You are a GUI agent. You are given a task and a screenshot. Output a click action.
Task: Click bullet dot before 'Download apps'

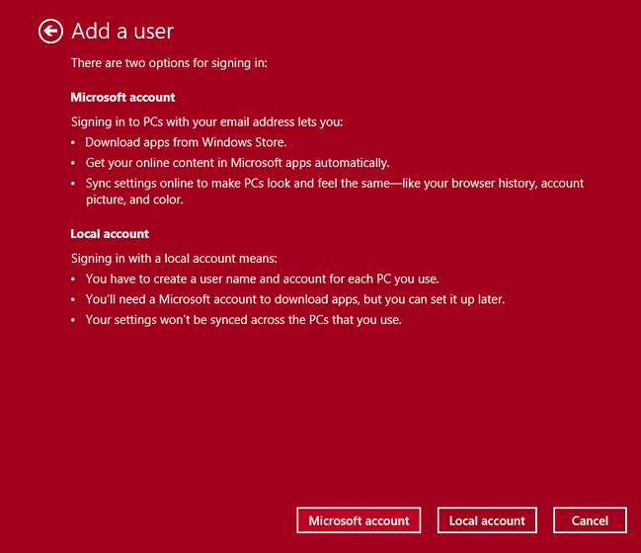74,143
